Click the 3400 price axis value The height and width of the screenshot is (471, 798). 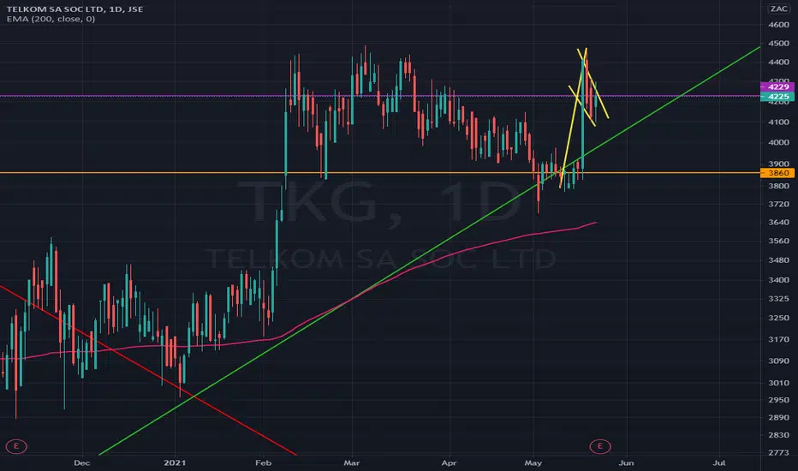pyautogui.click(x=778, y=280)
